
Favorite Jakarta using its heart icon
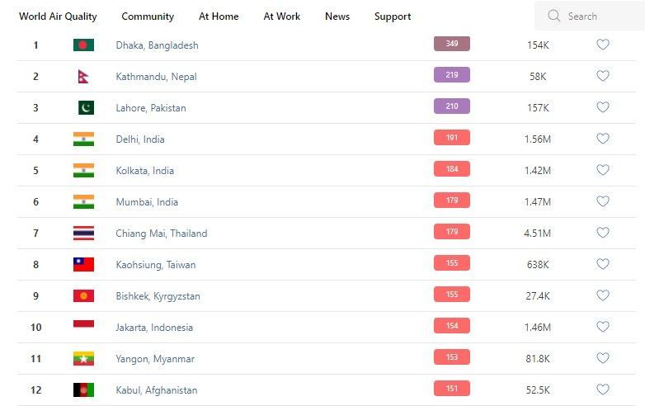coord(603,327)
